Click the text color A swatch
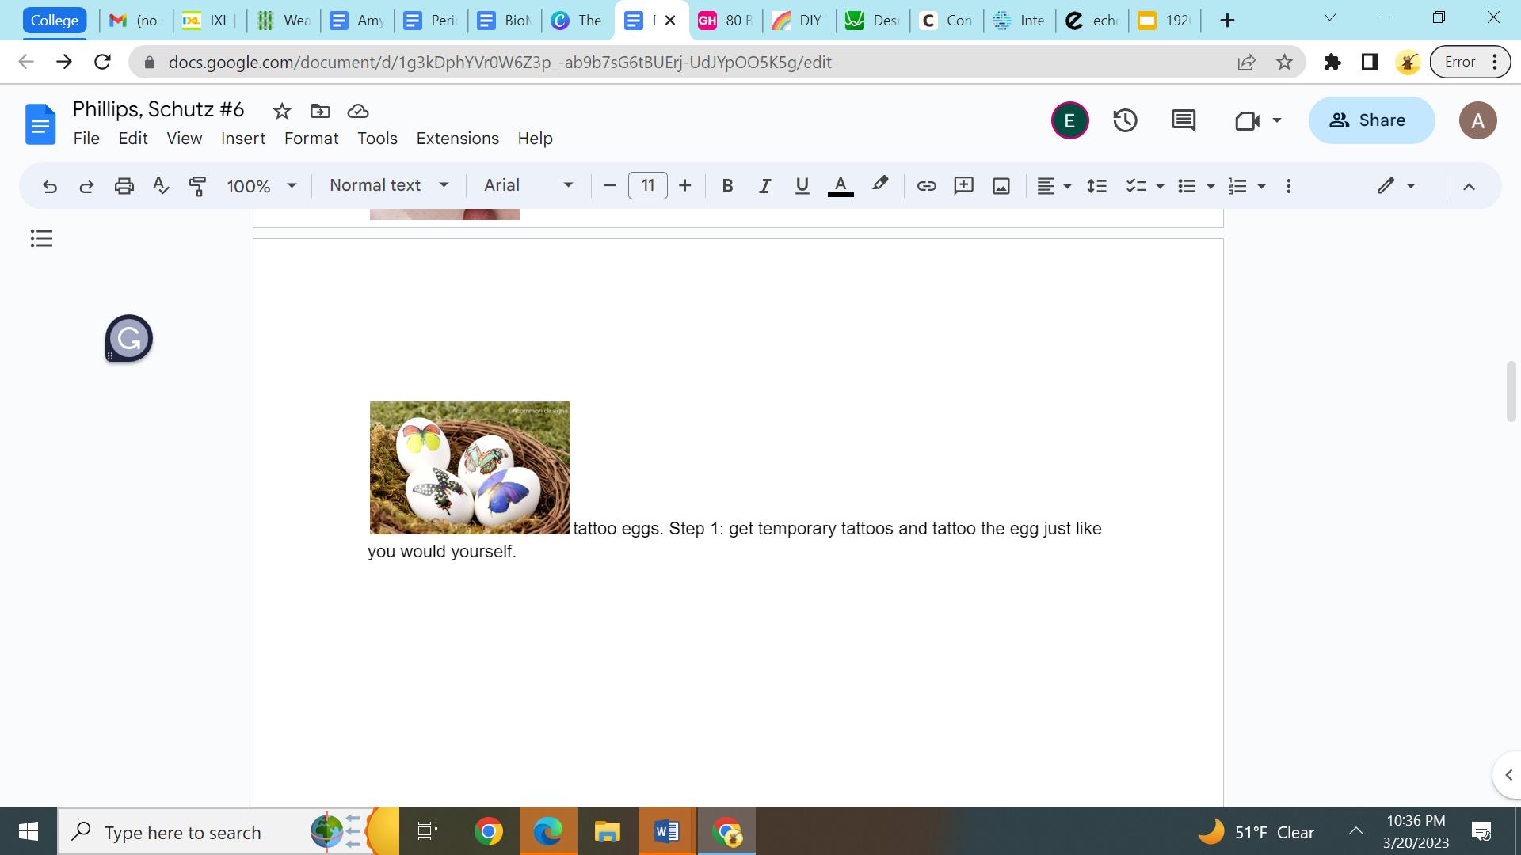 pos(841,186)
